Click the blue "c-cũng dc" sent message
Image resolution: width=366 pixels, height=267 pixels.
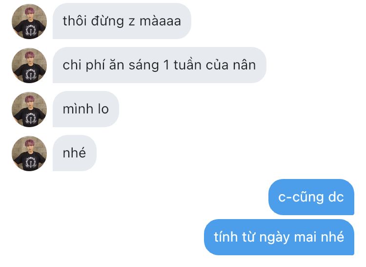311,197
